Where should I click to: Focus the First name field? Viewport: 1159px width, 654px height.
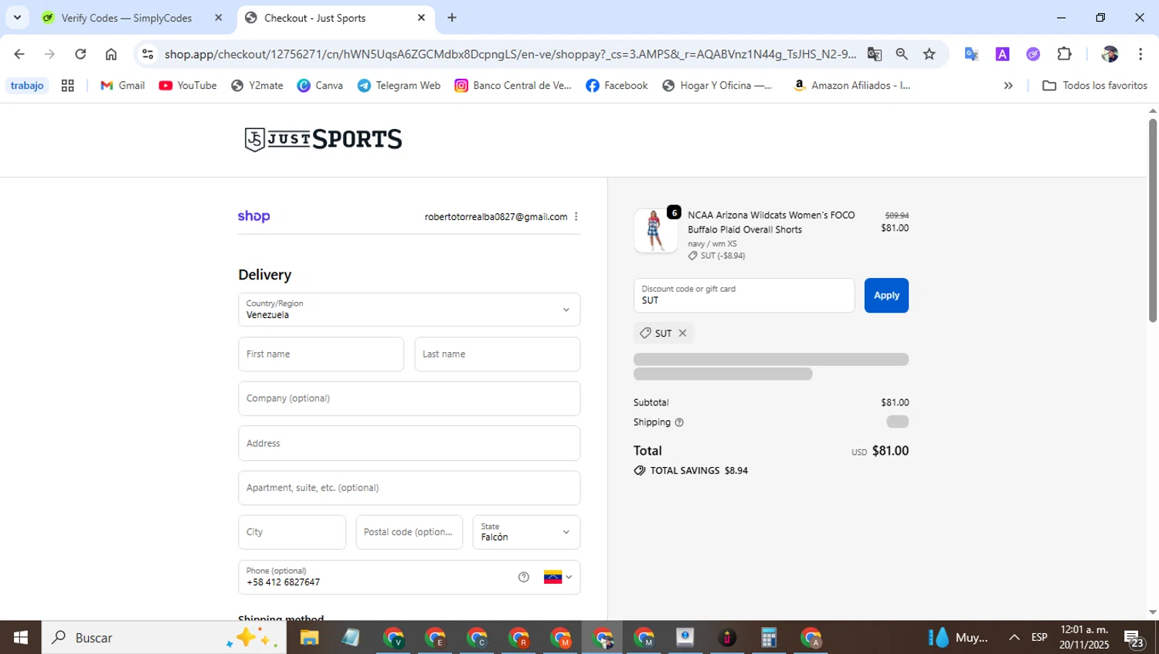[321, 354]
